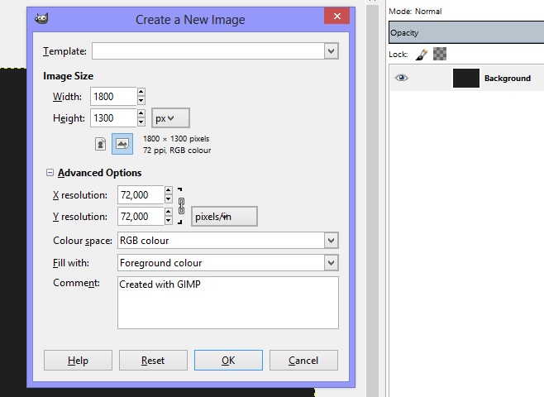Click the lock pixels paintbrush icon

(421, 55)
